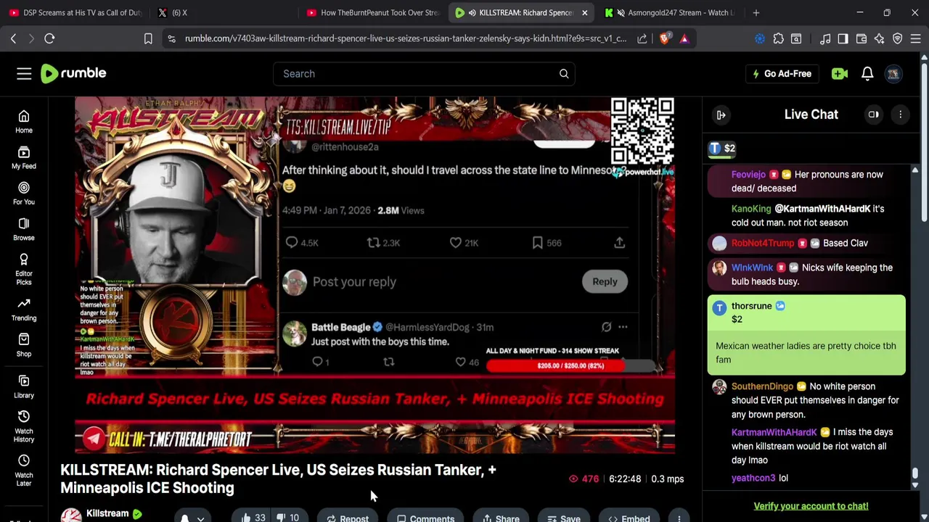
Task: Click the Go Ad-Free button
Action: coord(782,73)
